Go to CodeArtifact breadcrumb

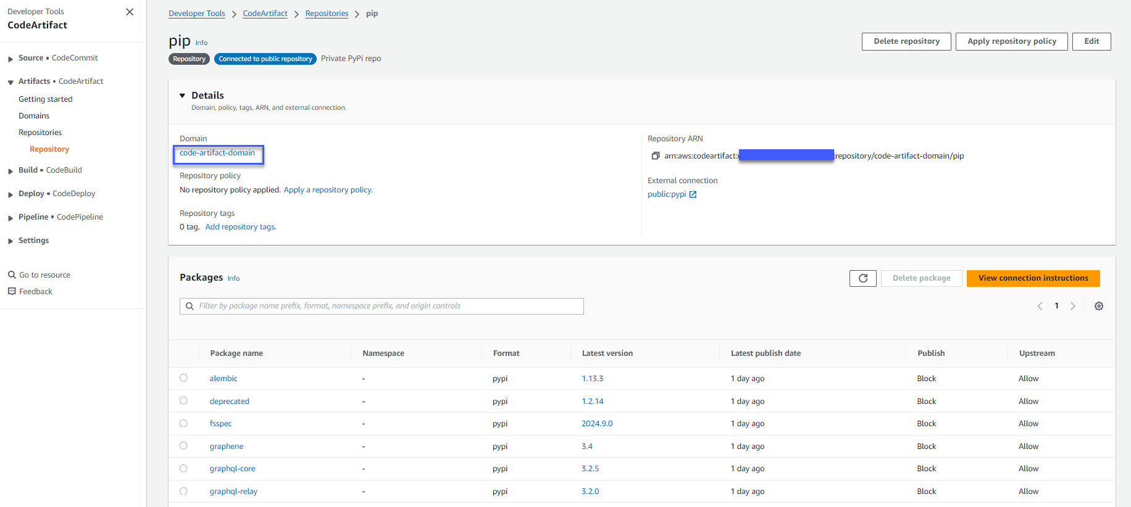click(265, 14)
